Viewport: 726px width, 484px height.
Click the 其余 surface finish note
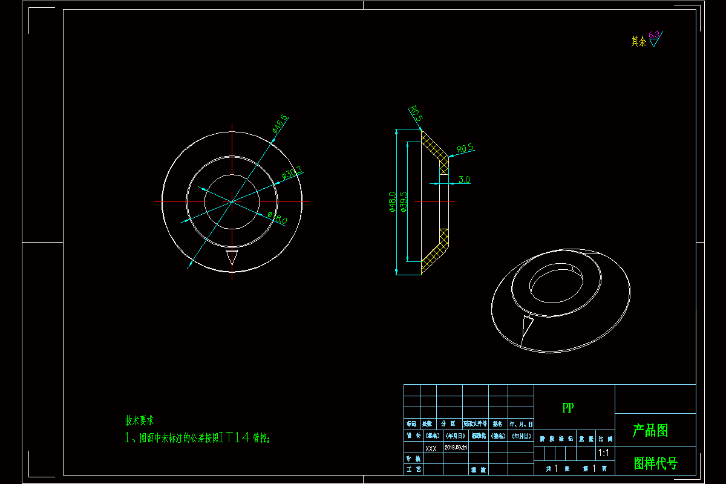click(x=638, y=41)
